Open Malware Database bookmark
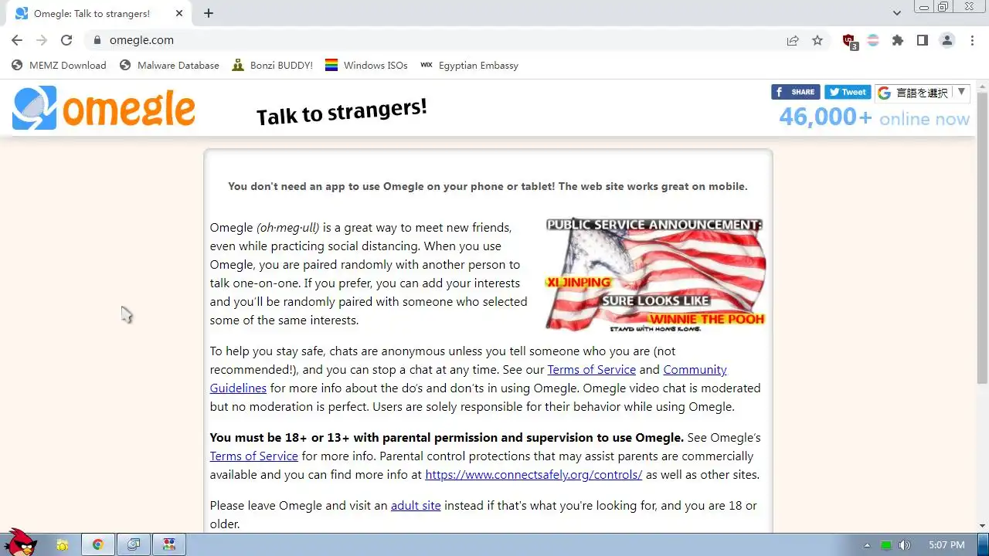 [169, 66]
